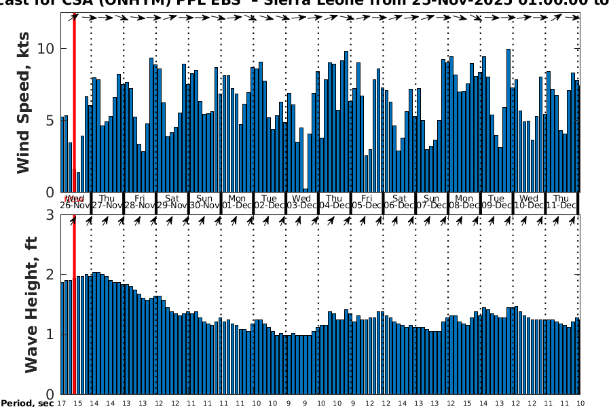Click the 'Period, sec' label at bottom-left

[x=27, y=403]
